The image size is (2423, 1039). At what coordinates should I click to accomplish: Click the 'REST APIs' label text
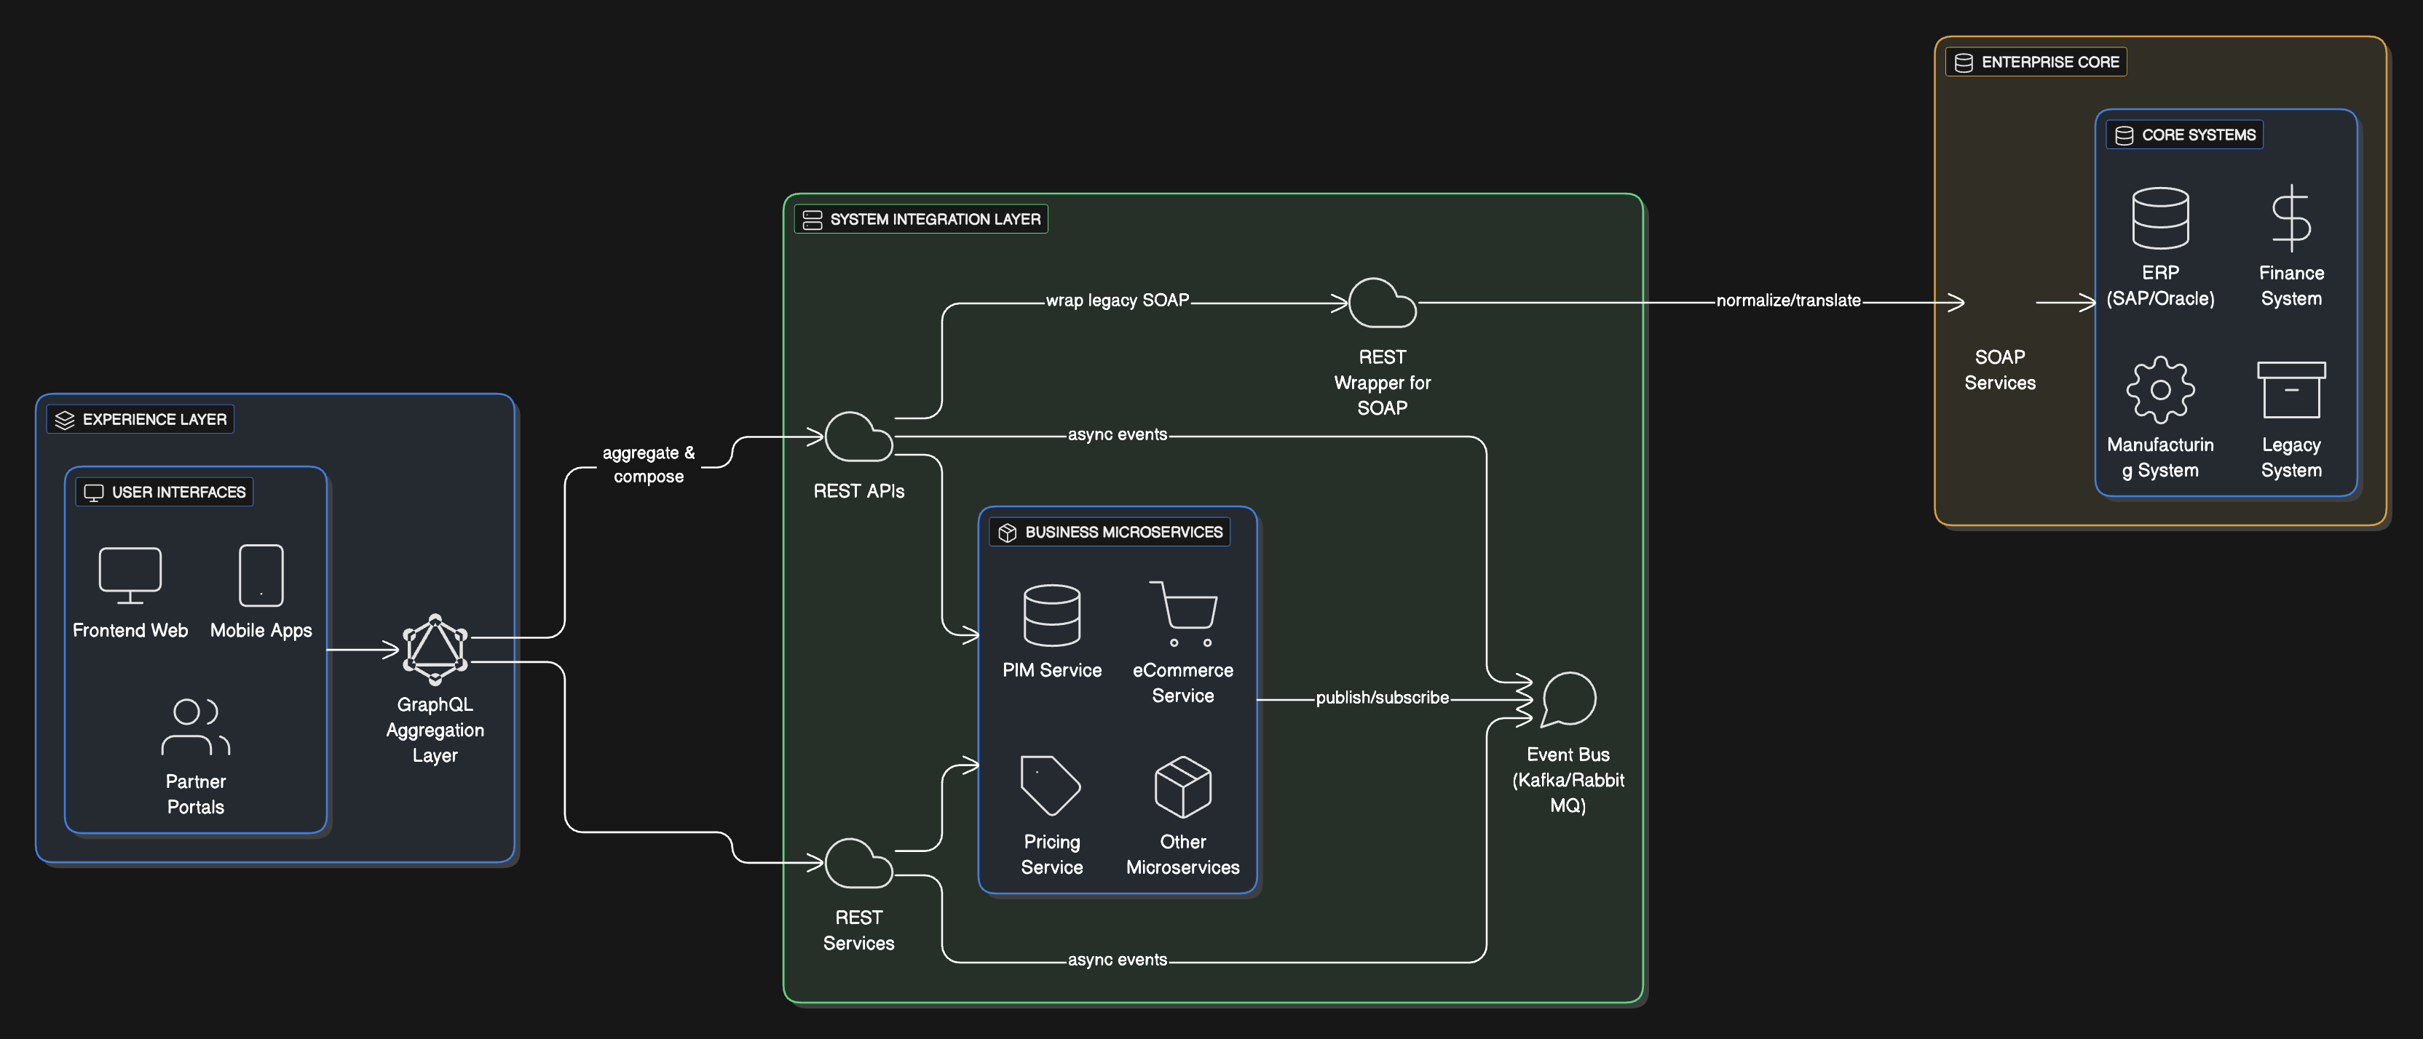pyautogui.click(x=859, y=492)
